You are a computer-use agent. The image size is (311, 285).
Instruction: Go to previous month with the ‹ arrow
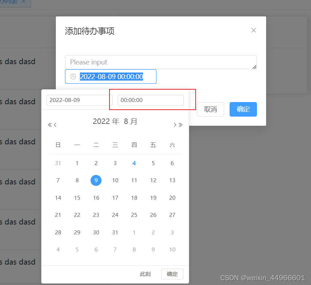(x=55, y=125)
